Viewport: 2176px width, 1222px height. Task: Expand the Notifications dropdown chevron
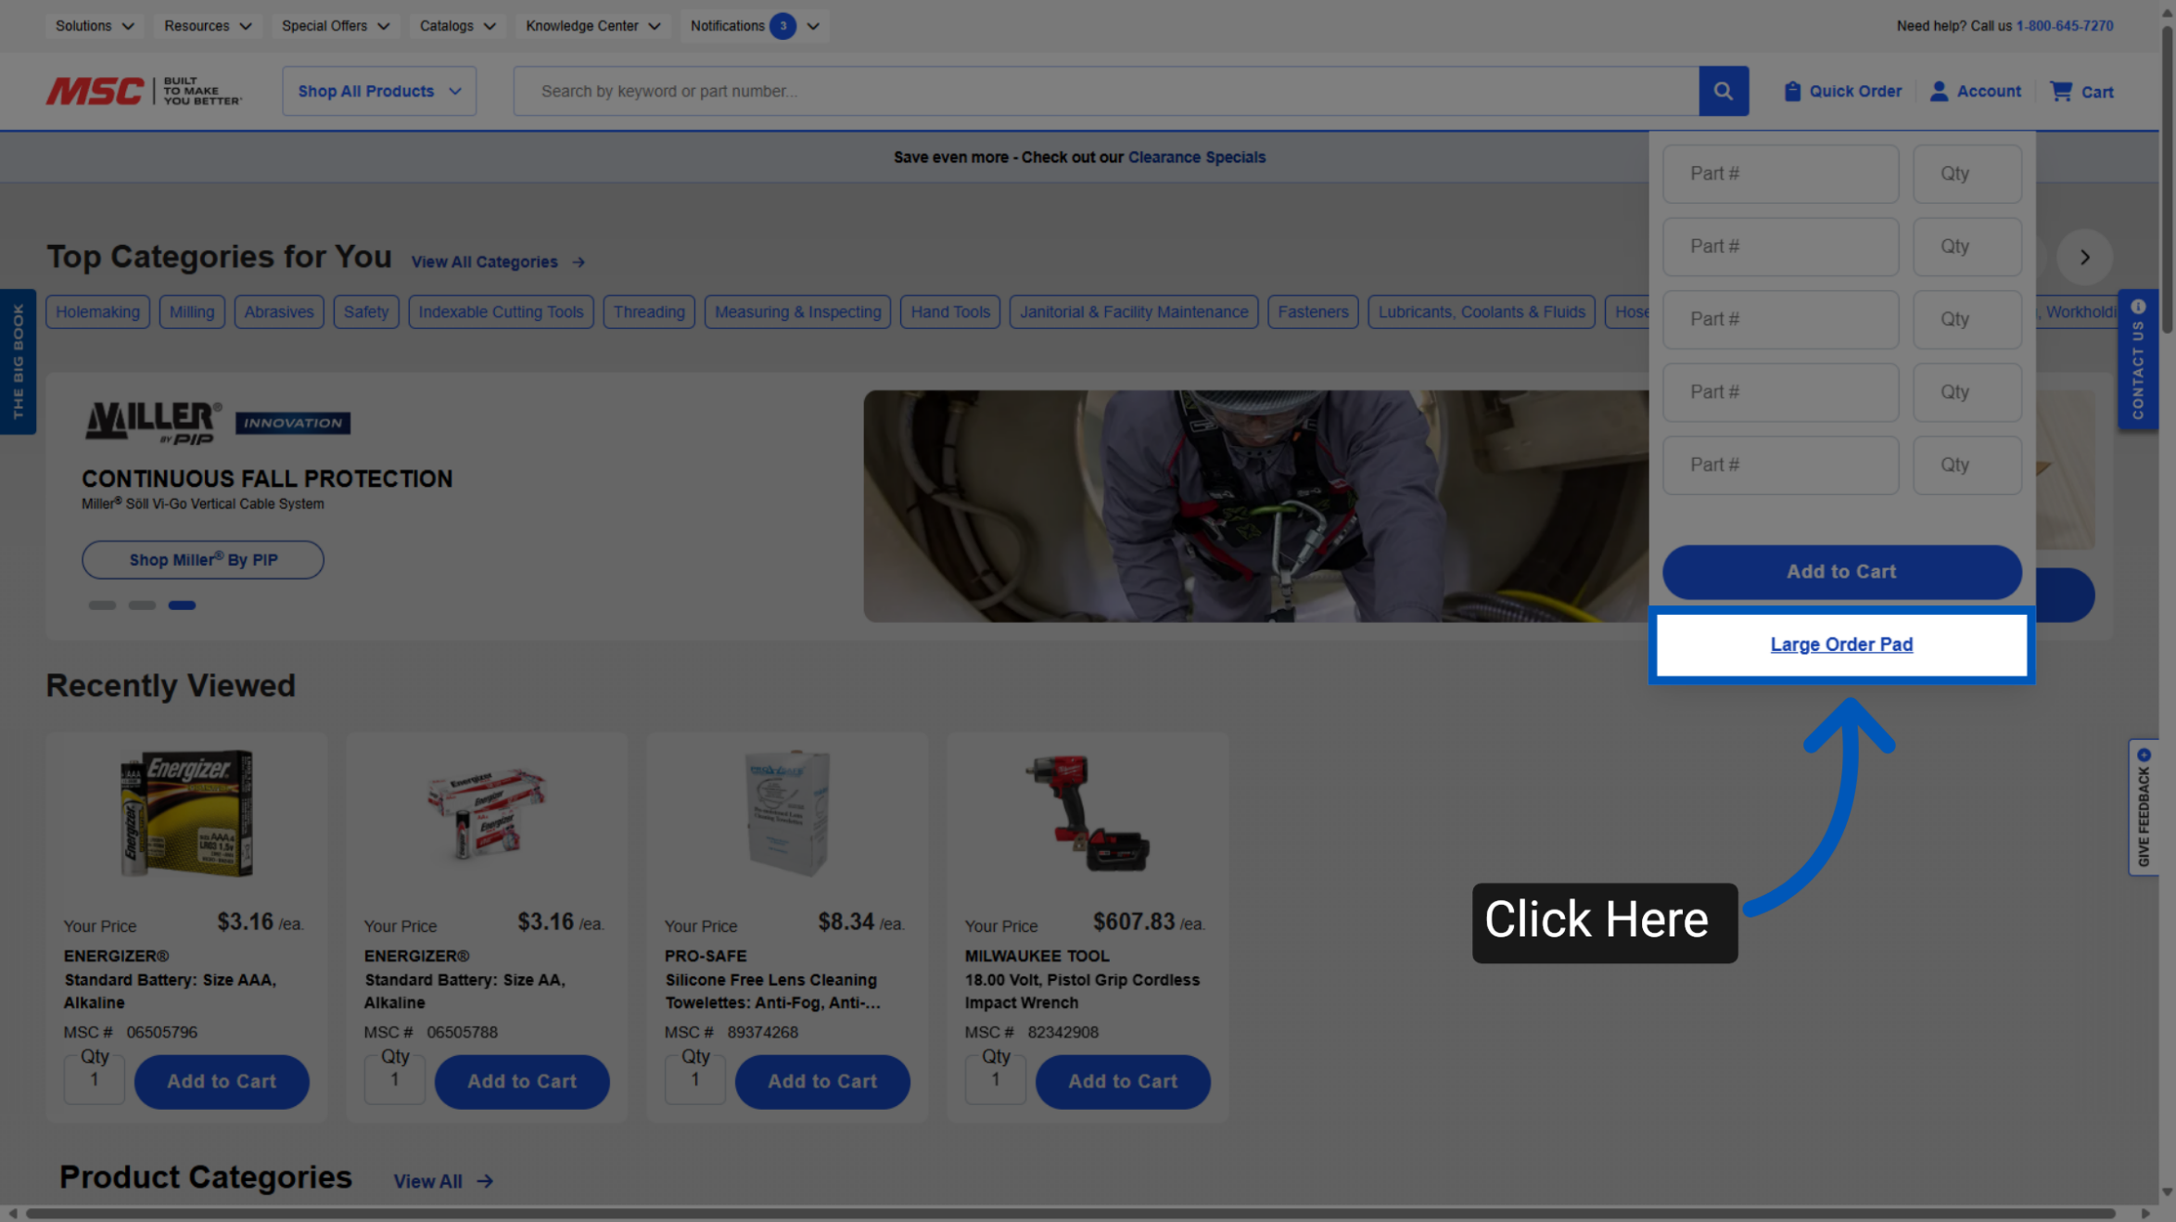(813, 26)
